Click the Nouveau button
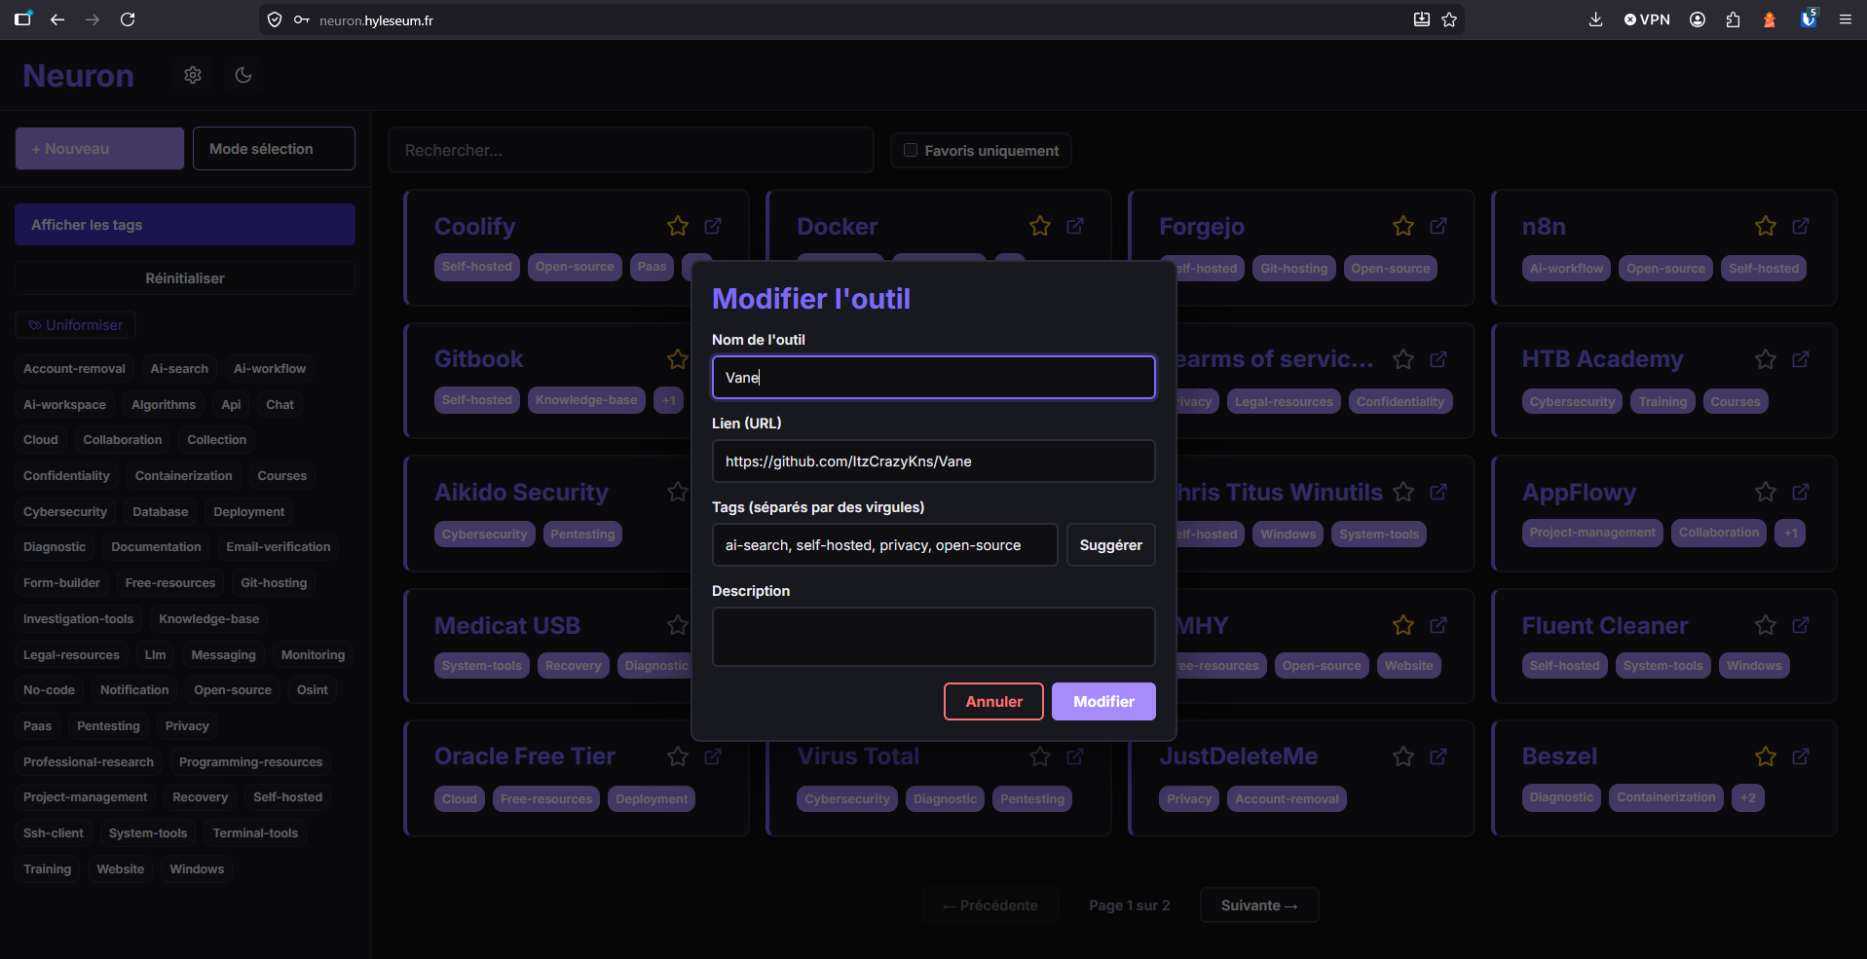This screenshot has height=959, width=1867. click(99, 149)
